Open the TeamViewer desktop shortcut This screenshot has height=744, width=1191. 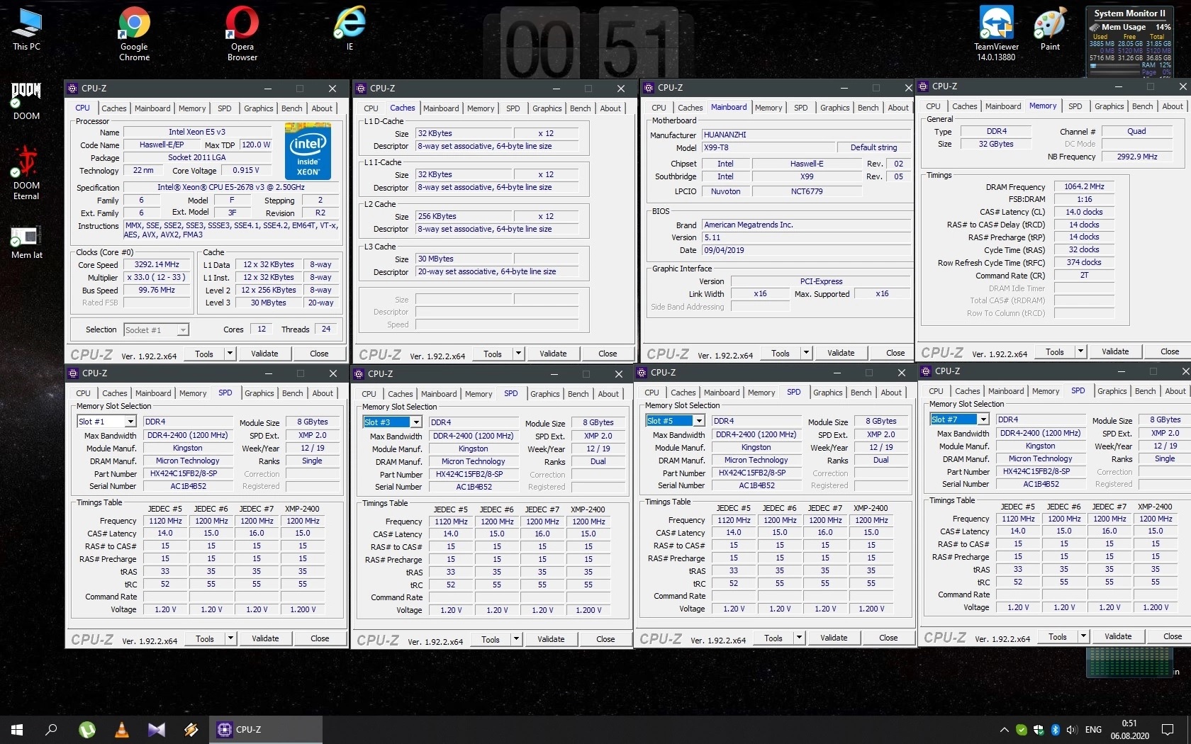click(996, 33)
